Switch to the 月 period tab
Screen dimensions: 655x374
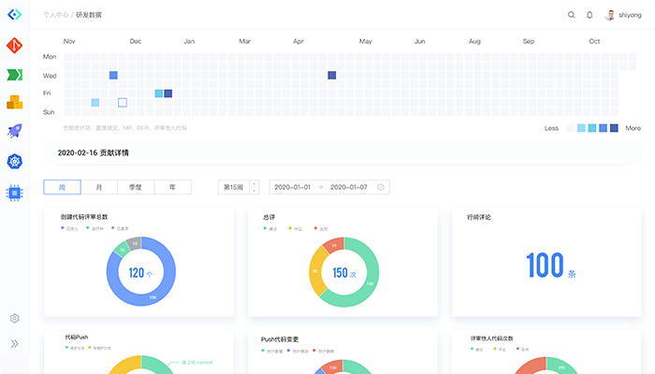click(98, 187)
